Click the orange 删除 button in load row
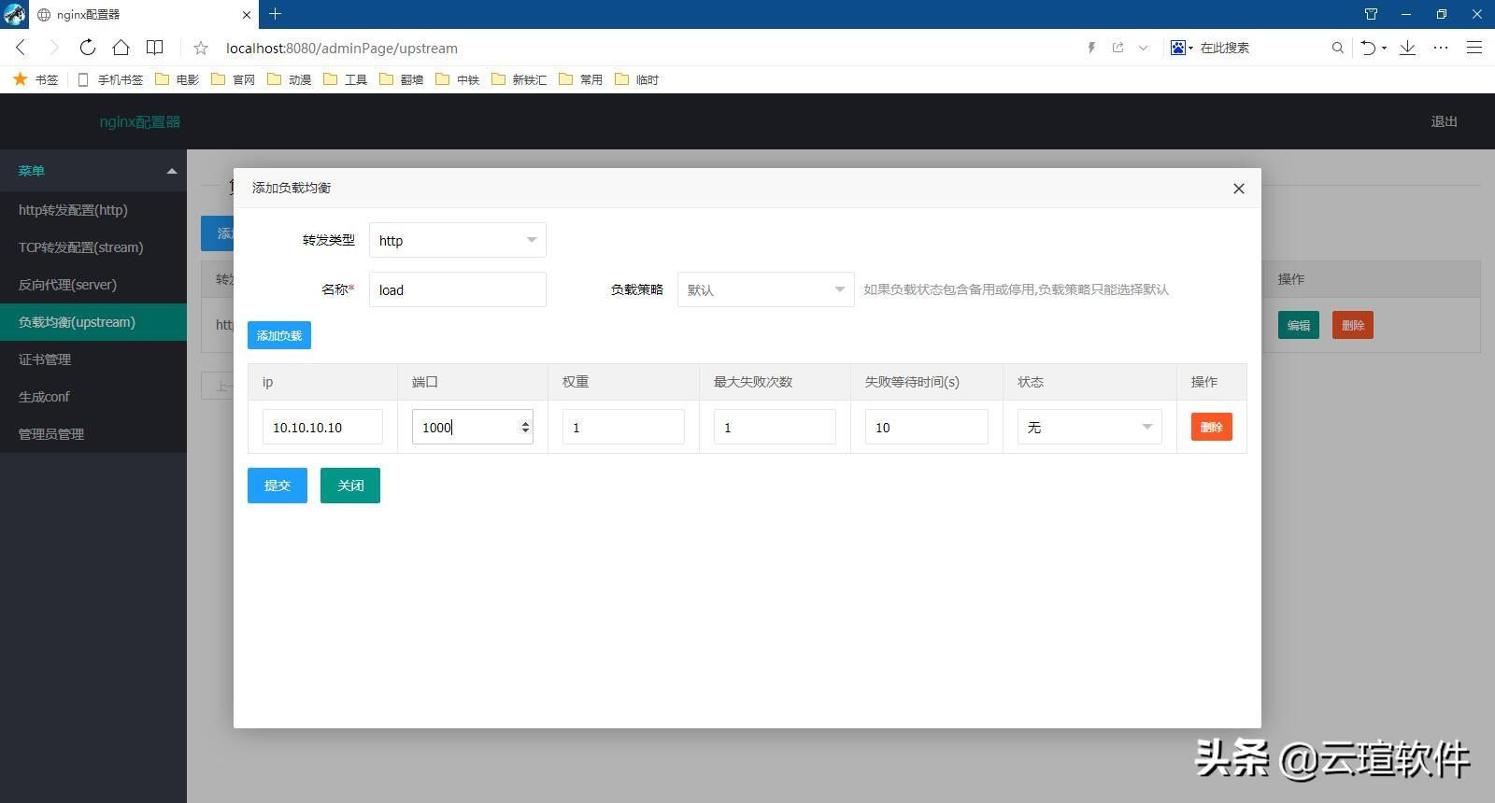Viewport: 1495px width, 803px height. [x=1212, y=427]
